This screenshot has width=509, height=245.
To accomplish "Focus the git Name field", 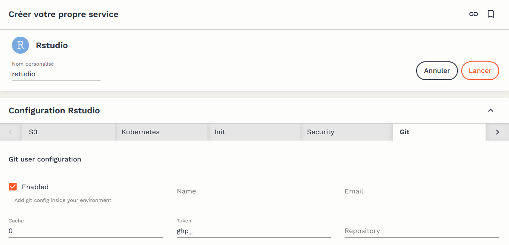I will tap(253, 191).
